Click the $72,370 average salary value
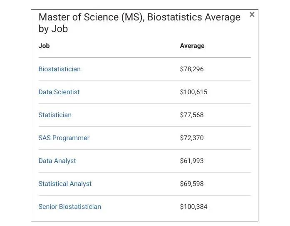 point(192,138)
